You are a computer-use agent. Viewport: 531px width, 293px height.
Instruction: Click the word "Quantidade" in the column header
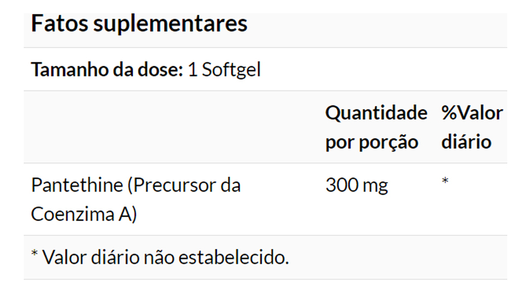point(376,113)
